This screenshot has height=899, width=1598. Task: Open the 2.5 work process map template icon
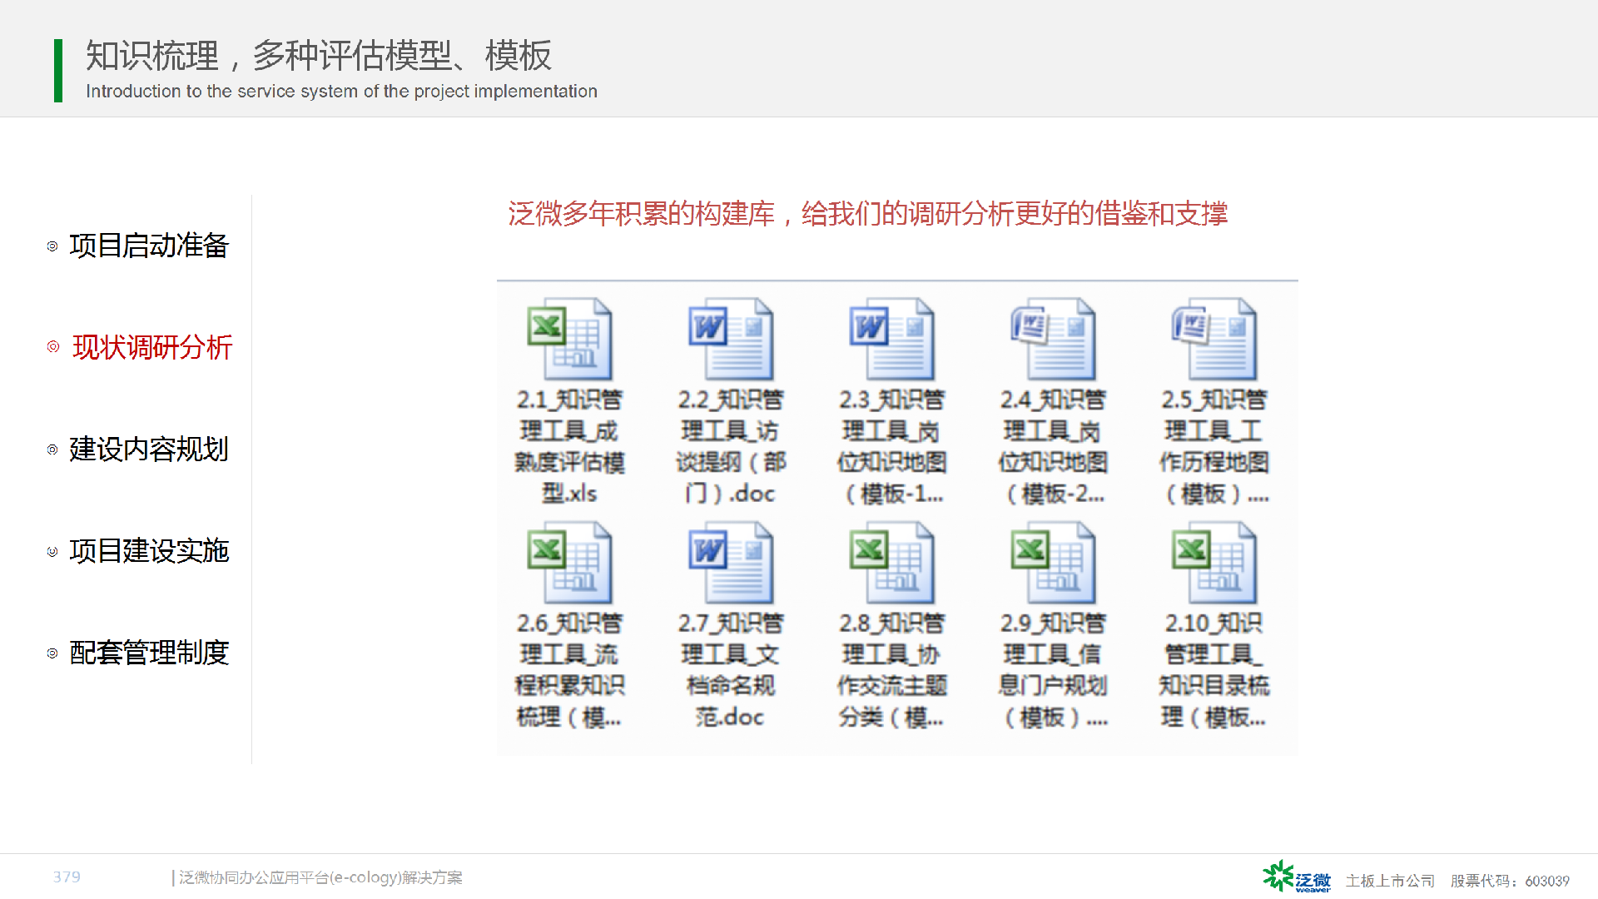(x=1214, y=340)
